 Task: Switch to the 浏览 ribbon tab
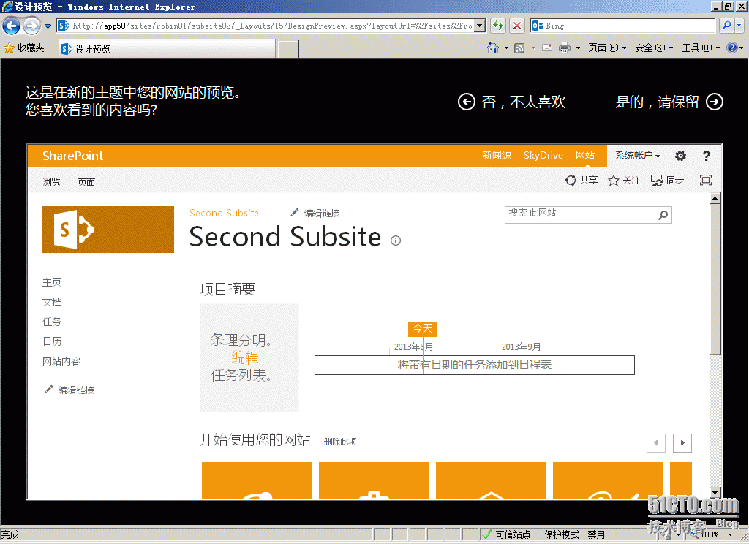tap(51, 182)
